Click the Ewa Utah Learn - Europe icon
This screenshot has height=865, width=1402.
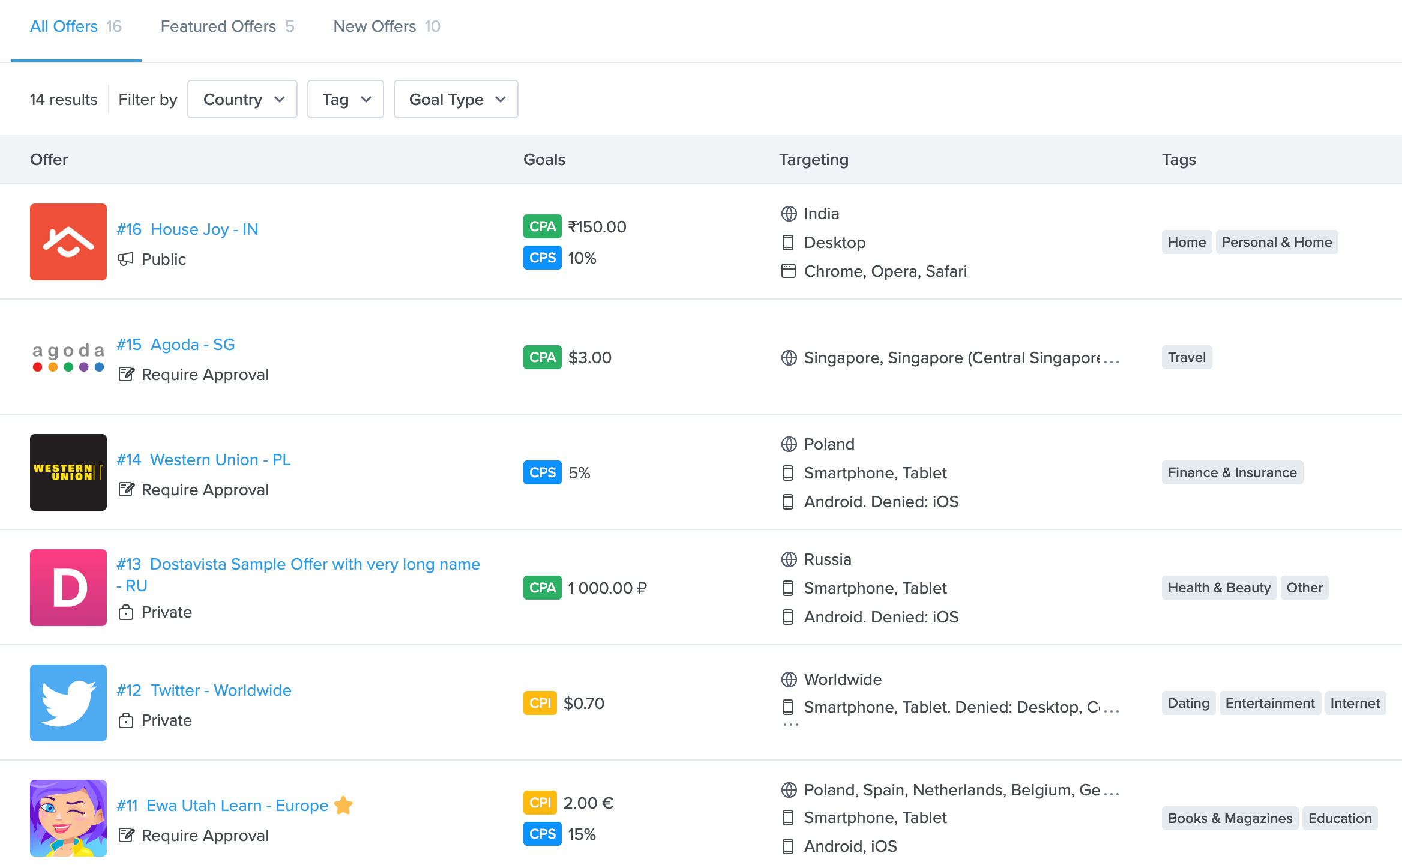point(67,818)
